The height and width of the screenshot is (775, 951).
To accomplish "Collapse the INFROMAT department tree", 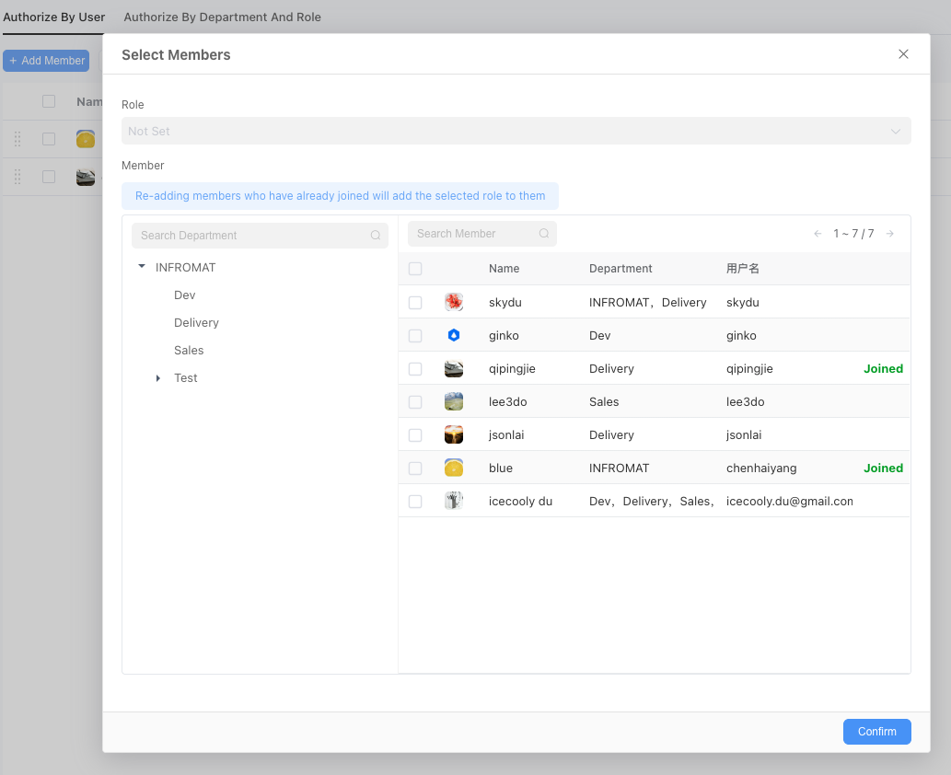I will 142,267.
